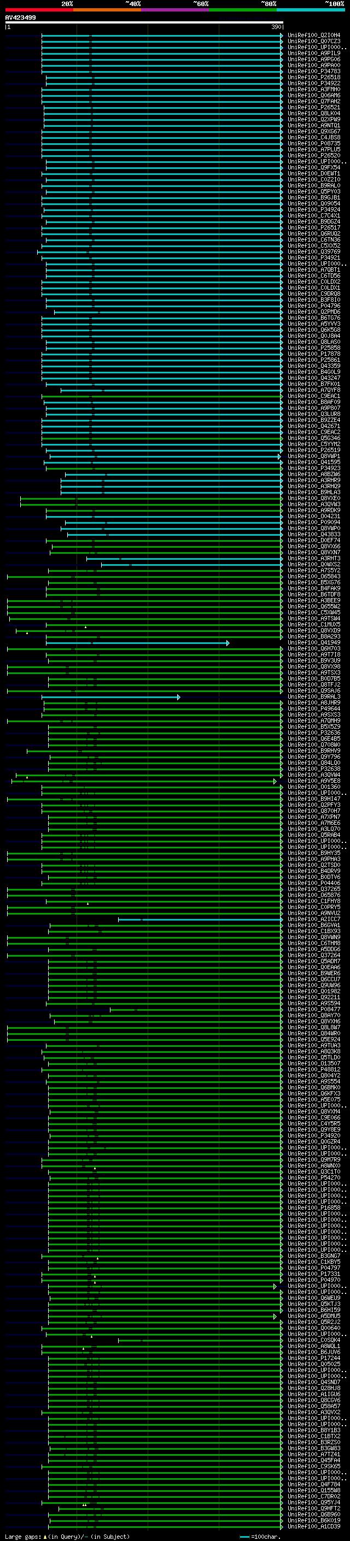The width and height of the screenshot is (350, 1541).
Task: Select hit UniRef100_Q9FX54
Action: tap(314, 167)
